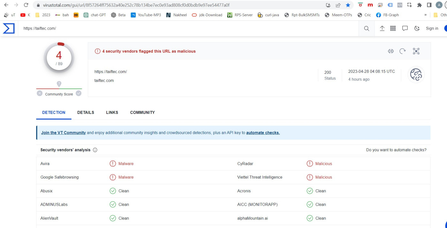The image size is (447, 228).
Task: Open the McAfee shield extension
Action: [360, 5]
